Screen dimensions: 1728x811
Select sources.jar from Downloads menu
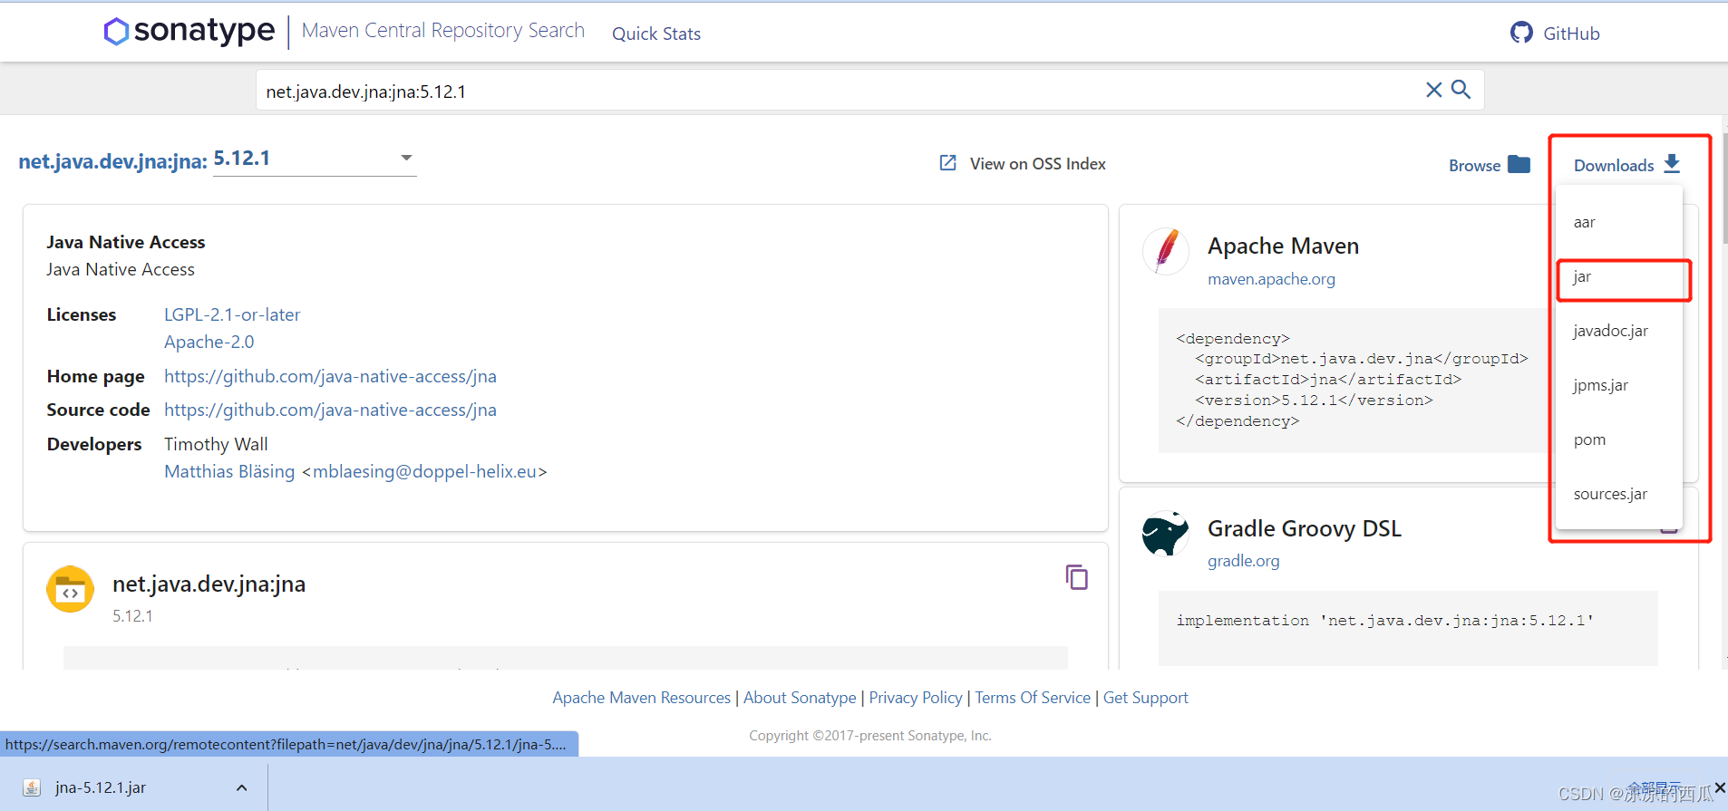[1619, 494]
